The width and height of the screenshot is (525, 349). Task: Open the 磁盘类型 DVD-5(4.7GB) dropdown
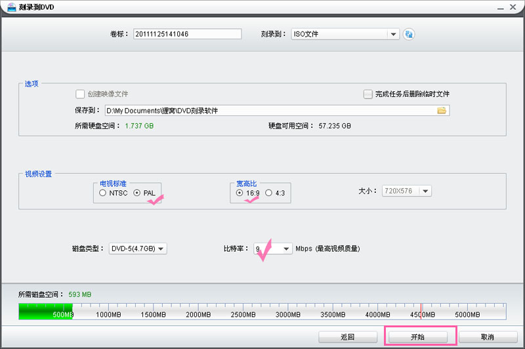[x=138, y=249]
